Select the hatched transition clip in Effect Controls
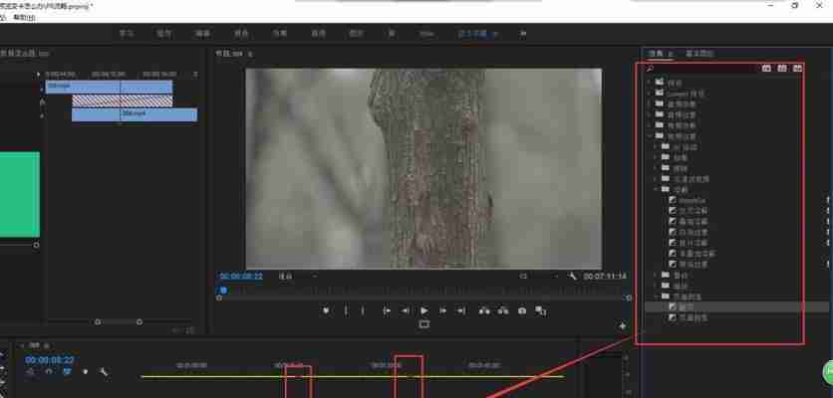Screen dimensions: 833x398 tap(123, 100)
